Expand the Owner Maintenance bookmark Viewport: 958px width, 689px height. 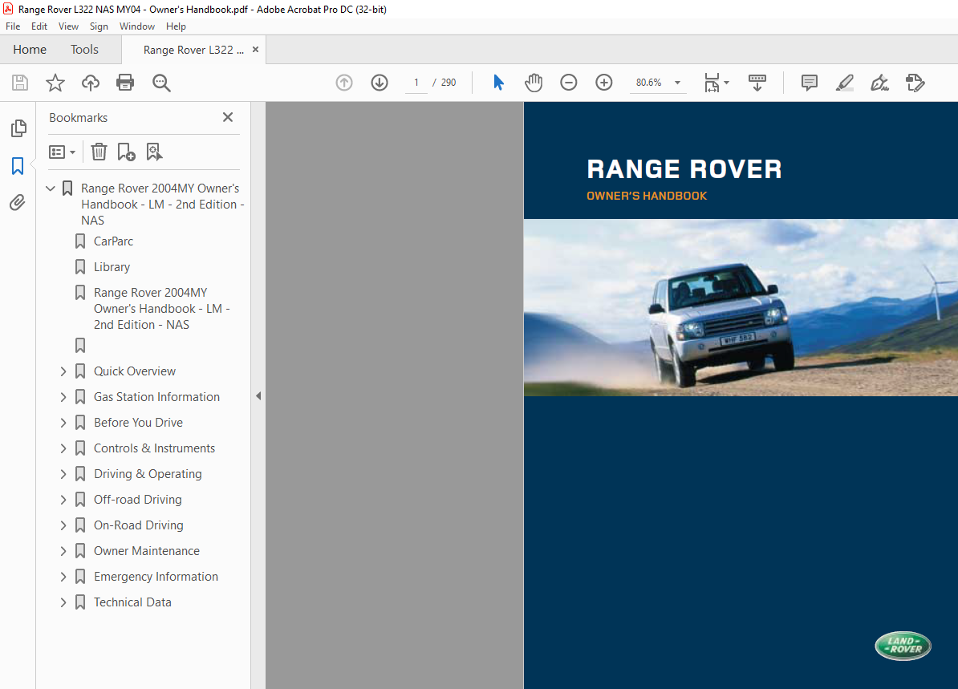[63, 551]
